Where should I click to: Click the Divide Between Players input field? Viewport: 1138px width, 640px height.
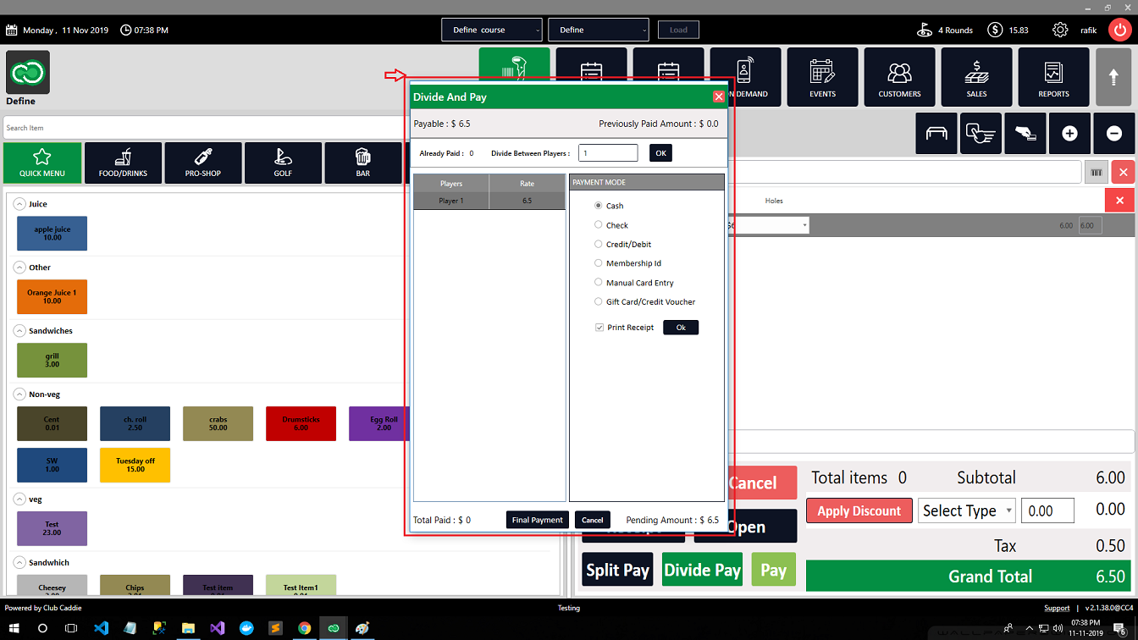click(x=608, y=153)
